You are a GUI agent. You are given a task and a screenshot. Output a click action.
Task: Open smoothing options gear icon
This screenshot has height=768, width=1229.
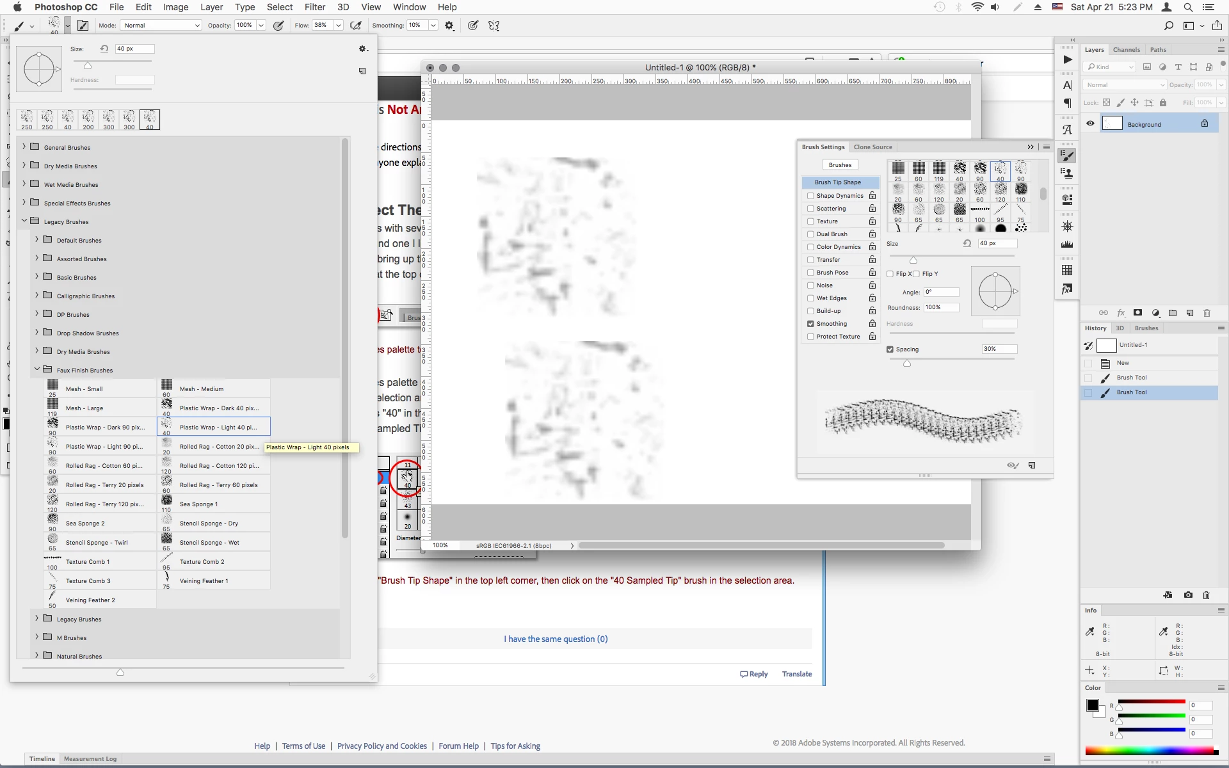(x=449, y=26)
